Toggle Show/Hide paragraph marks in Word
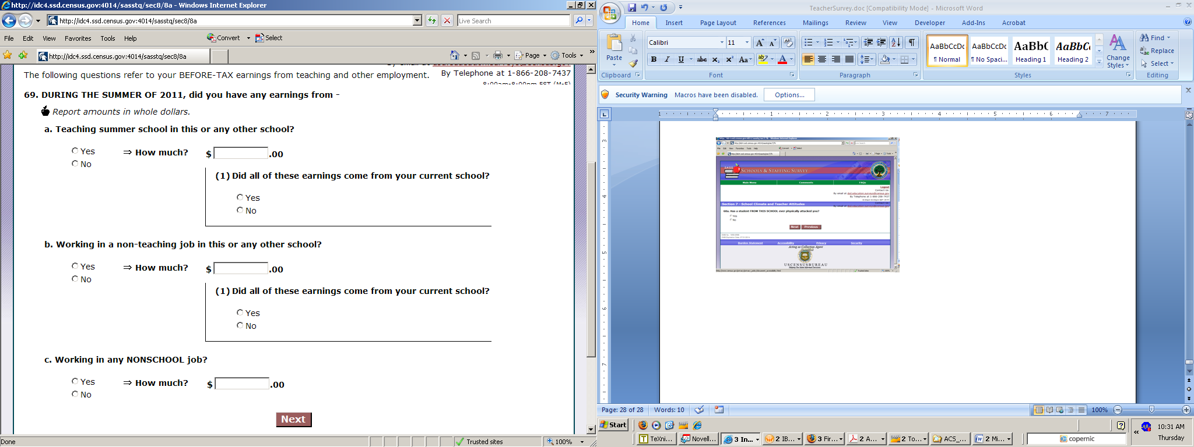This screenshot has width=1194, height=447. click(912, 42)
